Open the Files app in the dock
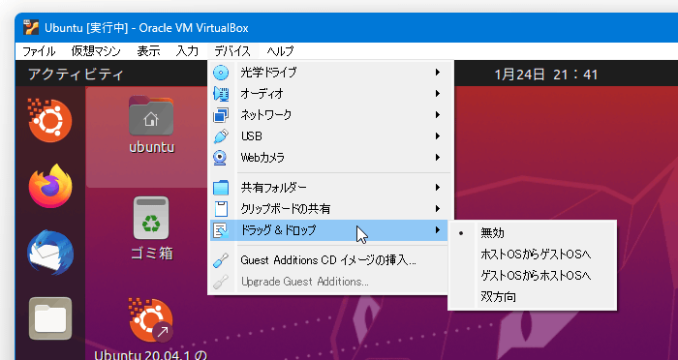Screen dimensions: 678x360 (x=50, y=318)
